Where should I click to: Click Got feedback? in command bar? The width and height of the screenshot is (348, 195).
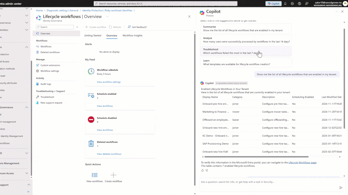[137, 27]
